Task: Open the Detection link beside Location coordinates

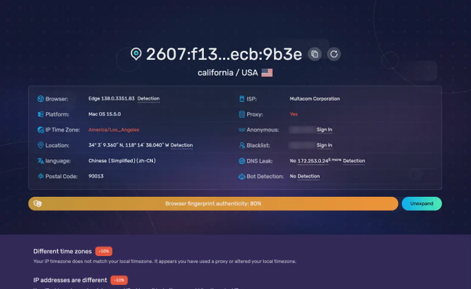Action: [x=182, y=145]
